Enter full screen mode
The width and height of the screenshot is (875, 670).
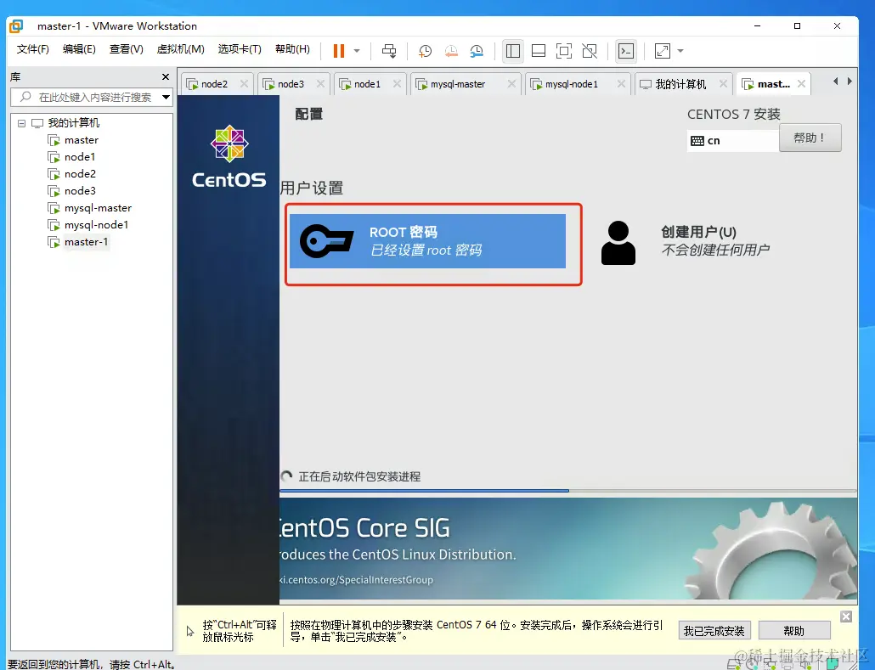point(564,51)
